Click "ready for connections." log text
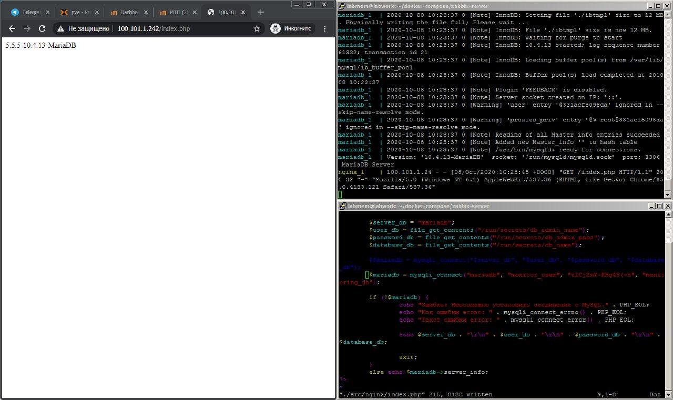This screenshot has height=400, width=673. [602, 150]
